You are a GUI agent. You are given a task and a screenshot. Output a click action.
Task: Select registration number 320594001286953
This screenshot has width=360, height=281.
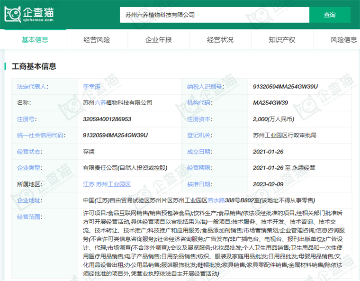107,119
